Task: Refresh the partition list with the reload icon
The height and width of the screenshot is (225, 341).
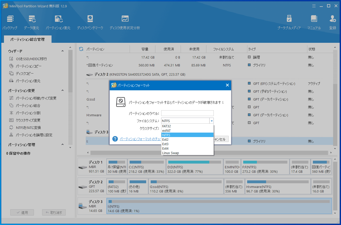Action: pyautogui.click(x=81, y=49)
